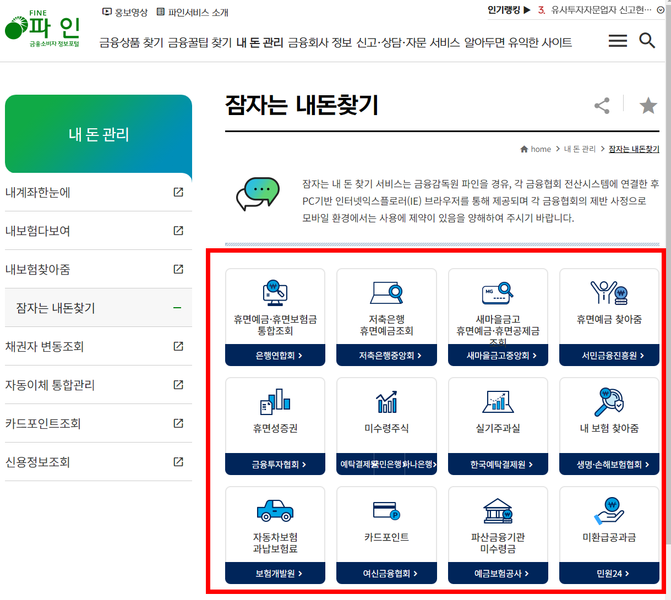Select 잠자는 내돈찾기 sidebar entry text
Screen dimensions: 671x600
[x=56, y=308]
